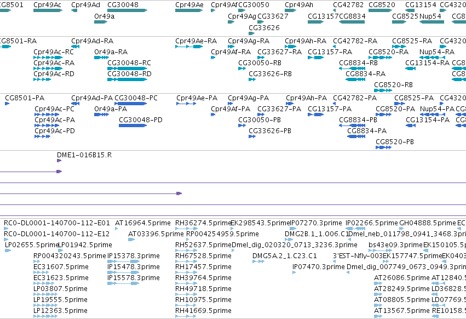The image size is (466, 319).
Task: Select EST RC0-DL0001-140700-112-E01
Action: tap(57, 223)
